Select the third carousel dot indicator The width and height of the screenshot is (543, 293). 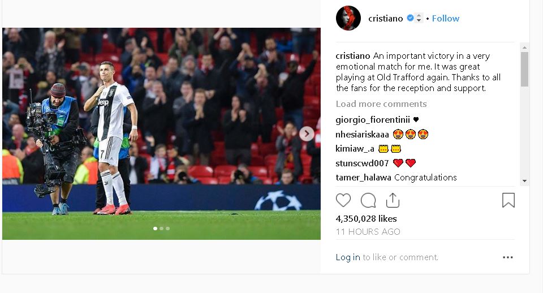167,229
